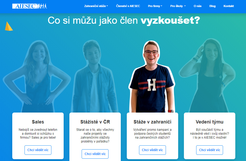Click Chci vědět víc under Stáže v zahraničí
Screen dimensions: 246x161
(x=152, y=150)
